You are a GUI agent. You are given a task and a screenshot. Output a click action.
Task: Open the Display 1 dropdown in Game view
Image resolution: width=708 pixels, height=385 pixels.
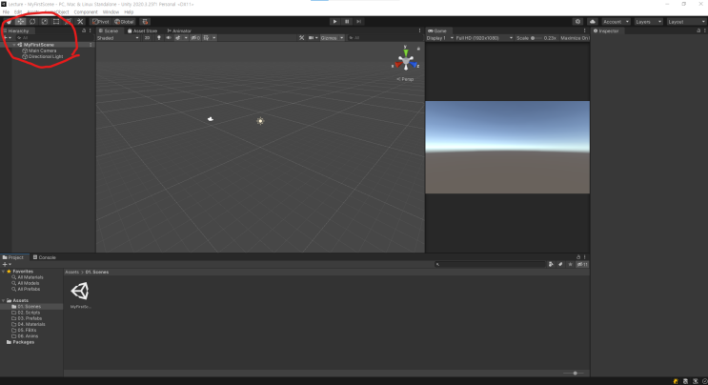[440, 38]
